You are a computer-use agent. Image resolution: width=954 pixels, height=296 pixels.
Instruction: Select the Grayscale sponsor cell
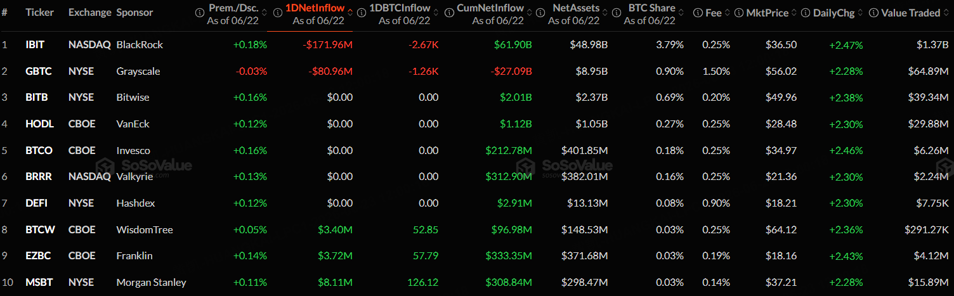click(x=138, y=71)
